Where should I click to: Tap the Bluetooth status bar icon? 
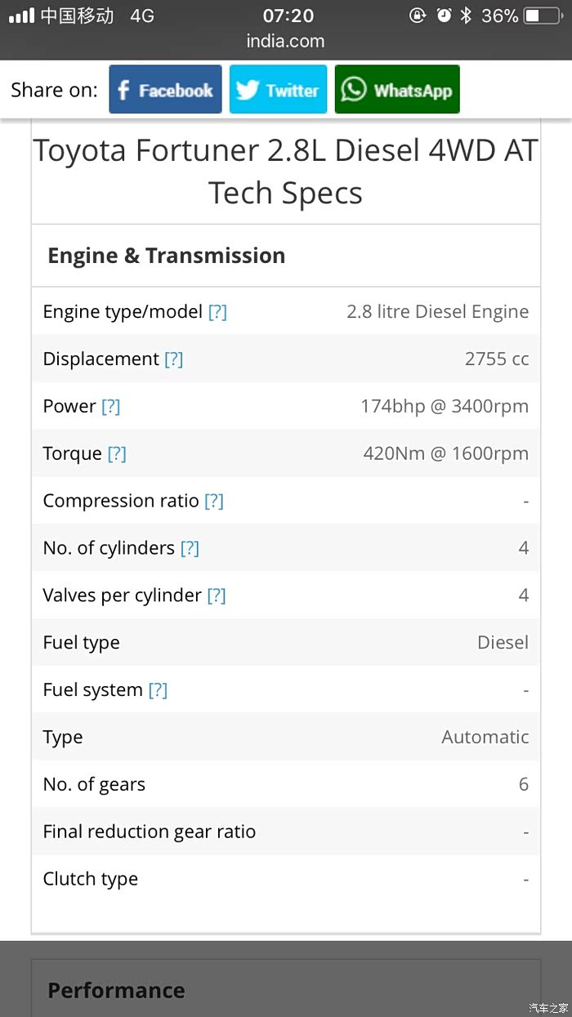point(466,16)
